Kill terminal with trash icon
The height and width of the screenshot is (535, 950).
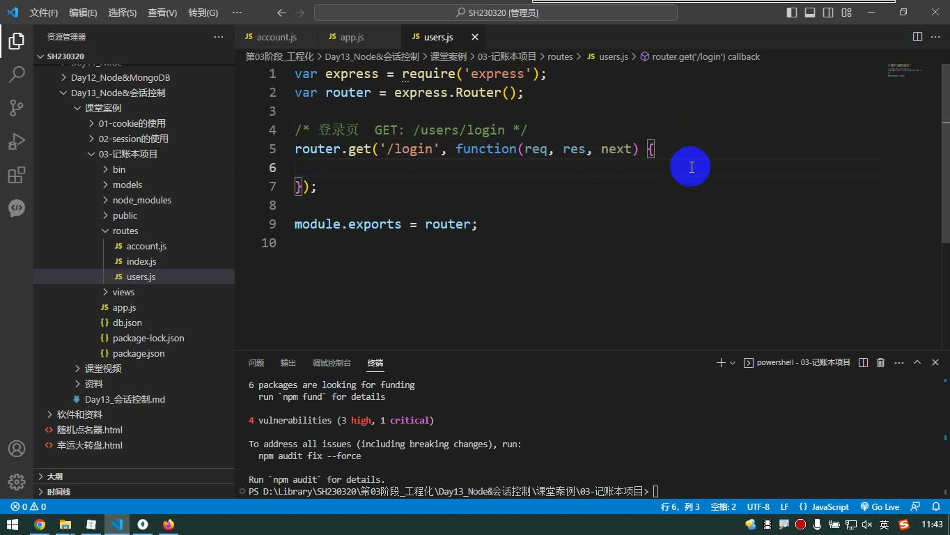pyautogui.click(x=880, y=363)
